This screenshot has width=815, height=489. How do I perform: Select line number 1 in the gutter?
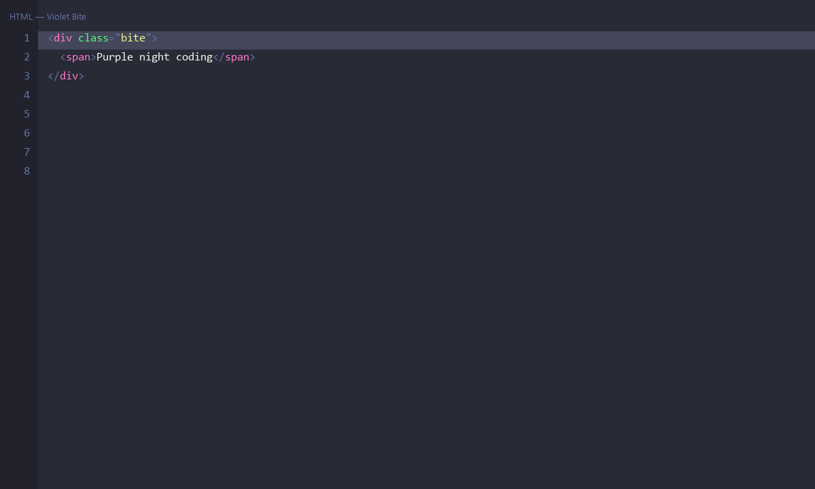26,38
